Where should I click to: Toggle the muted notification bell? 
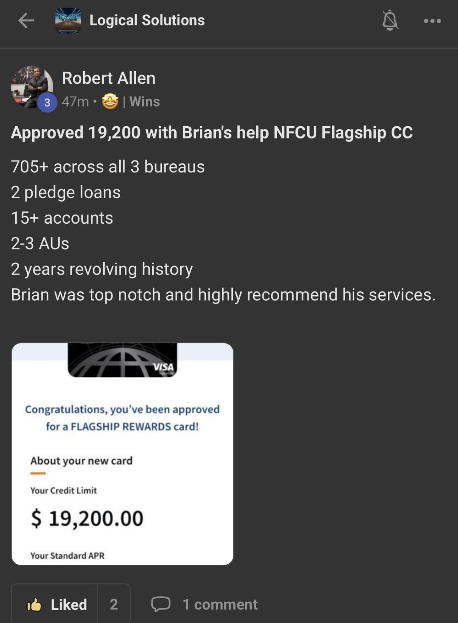point(390,21)
